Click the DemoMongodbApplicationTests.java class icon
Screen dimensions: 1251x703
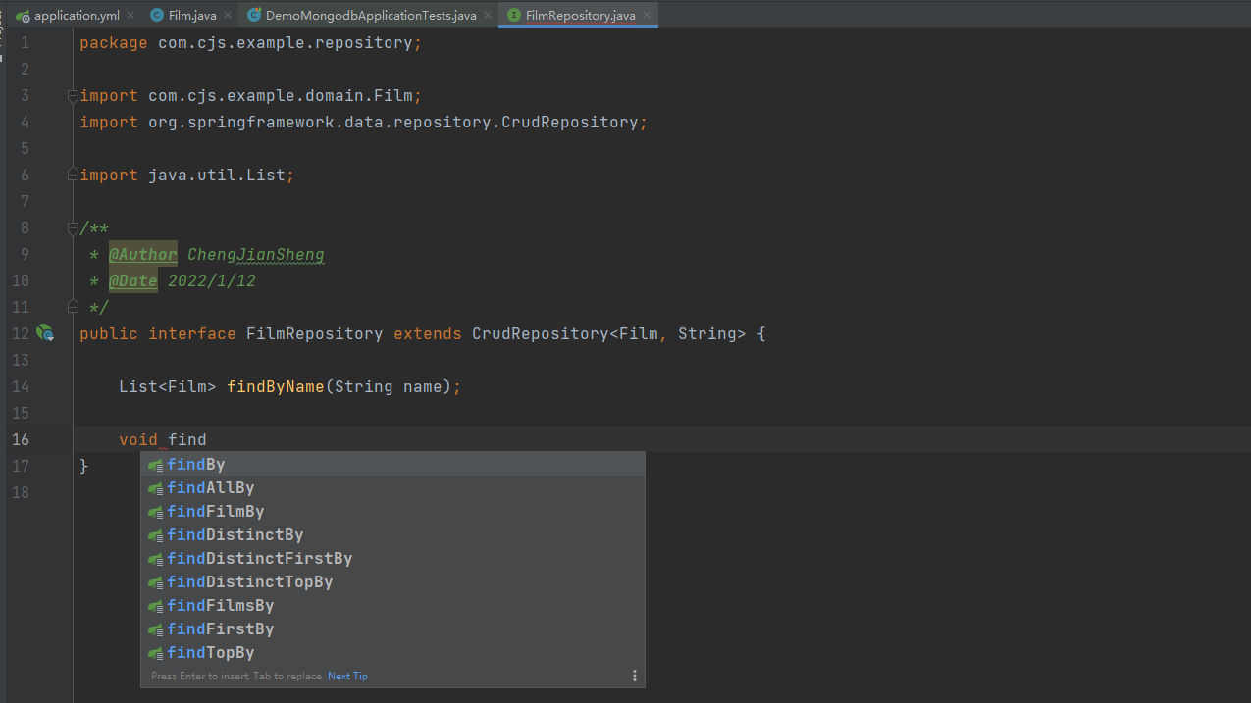(254, 16)
